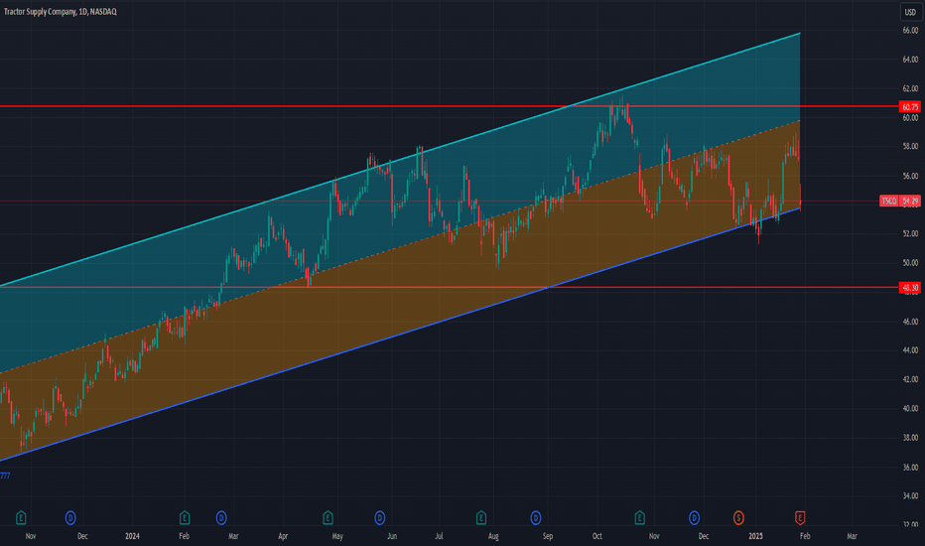Click the 2025 label on time axis
This screenshot has width=925, height=546.
(x=755, y=536)
